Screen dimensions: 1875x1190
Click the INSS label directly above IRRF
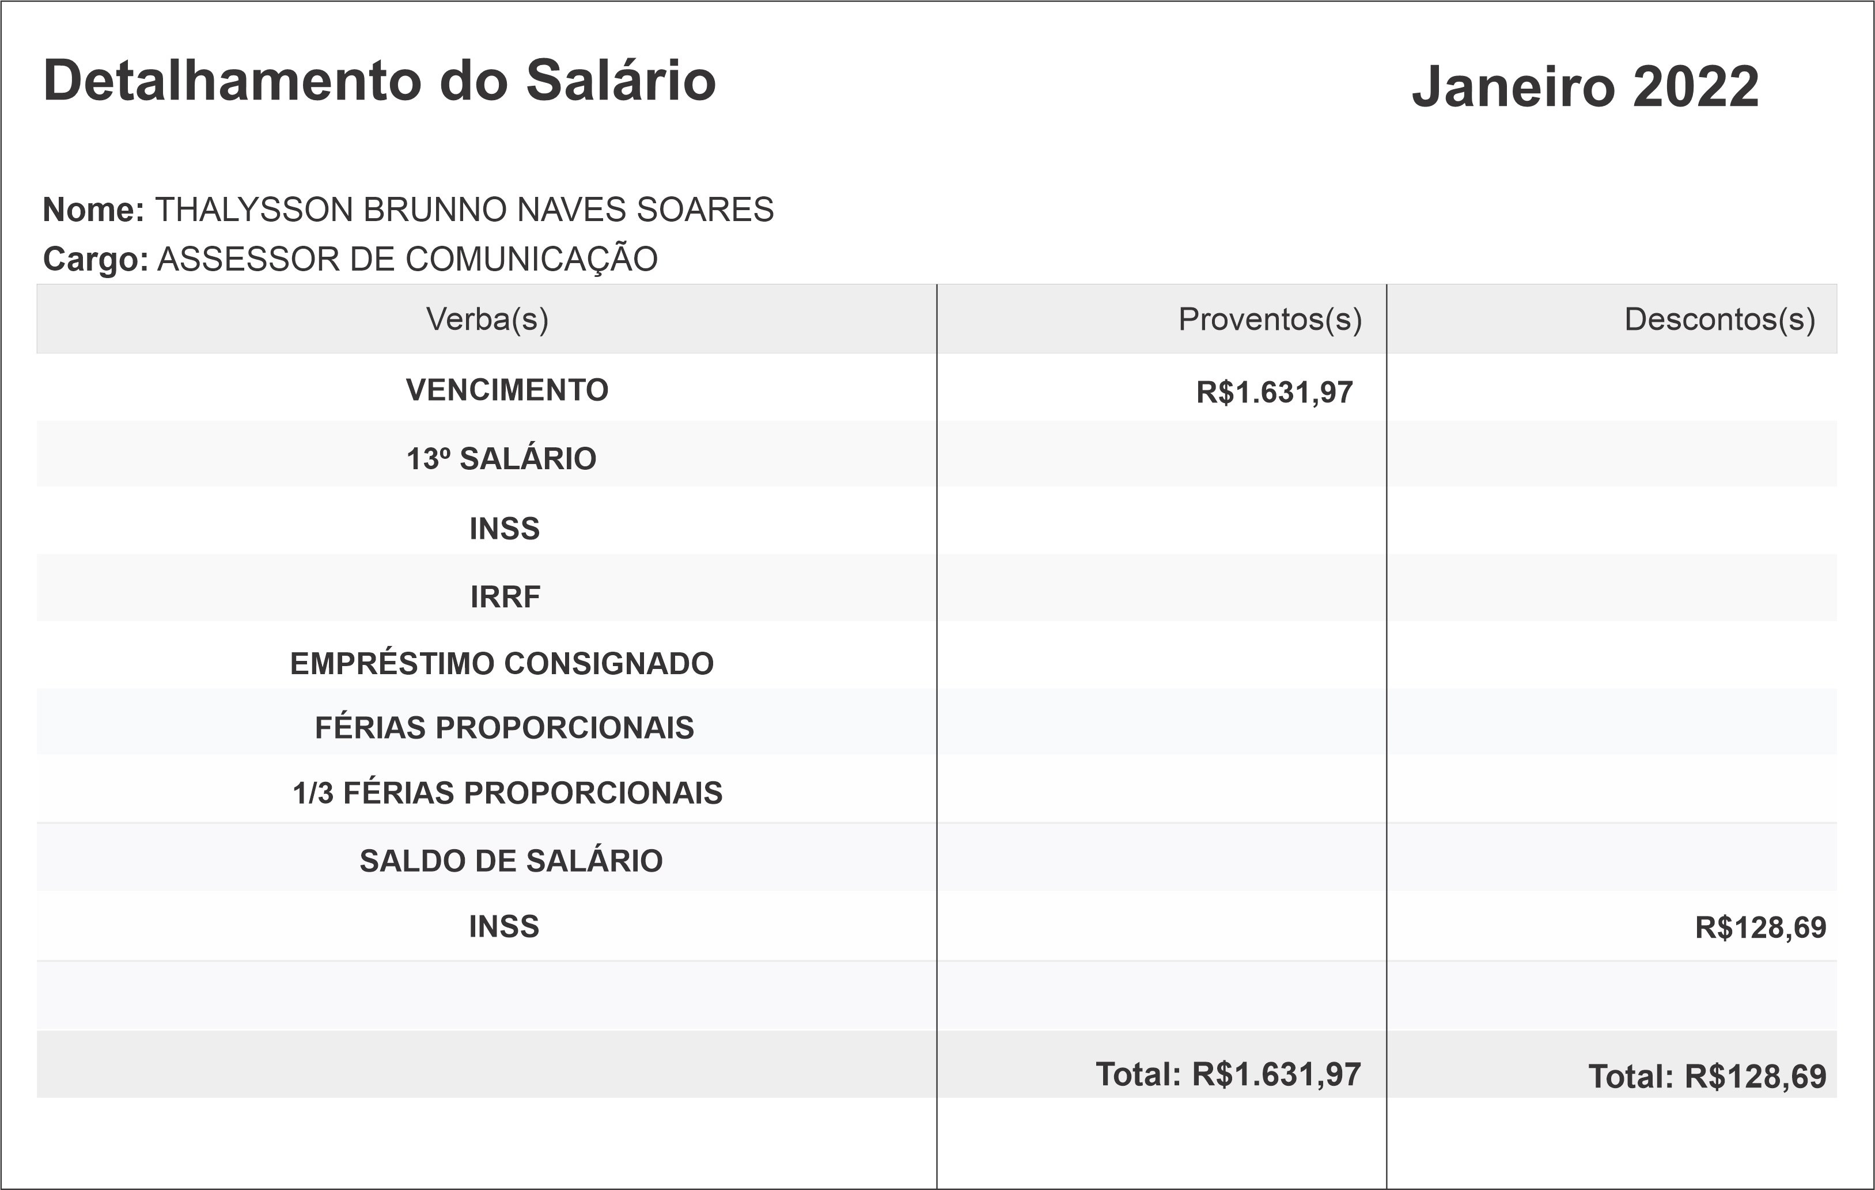coord(504,529)
